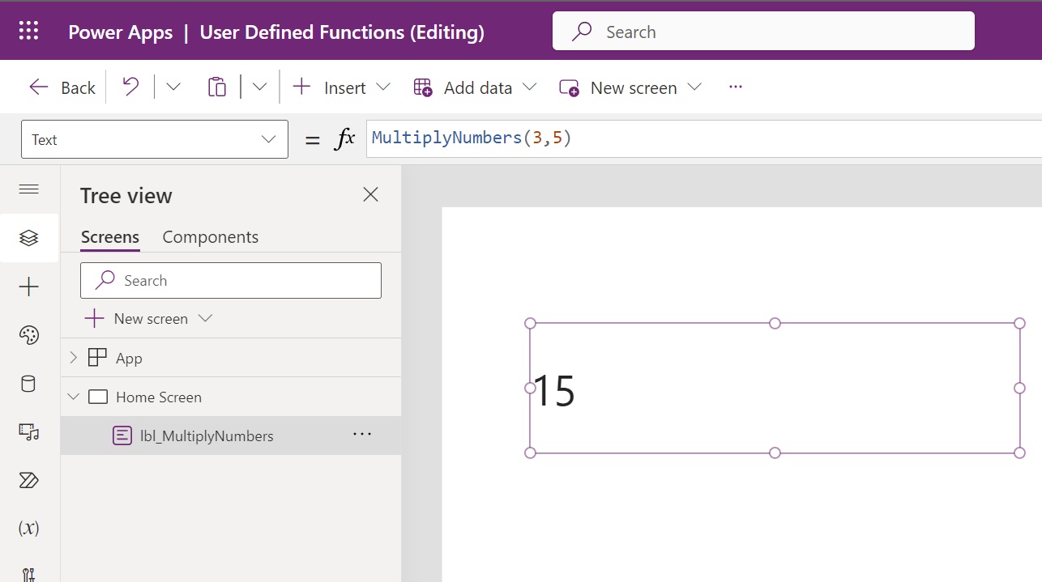Expand the New screen dropdown
This screenshot has height=582, width=1042.
coord(695,87)
